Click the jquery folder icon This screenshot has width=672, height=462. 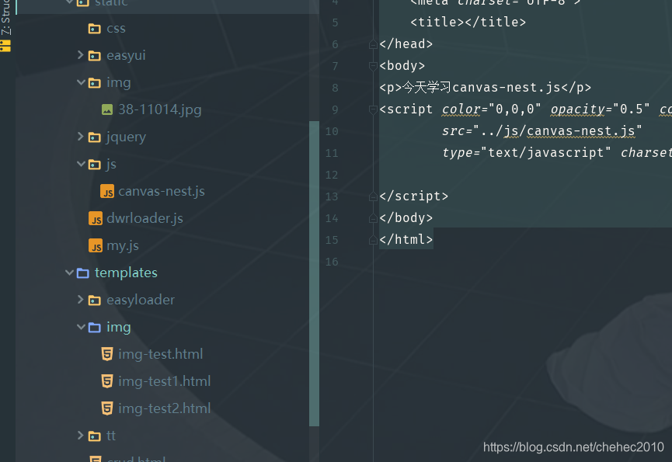pos(94,137)
